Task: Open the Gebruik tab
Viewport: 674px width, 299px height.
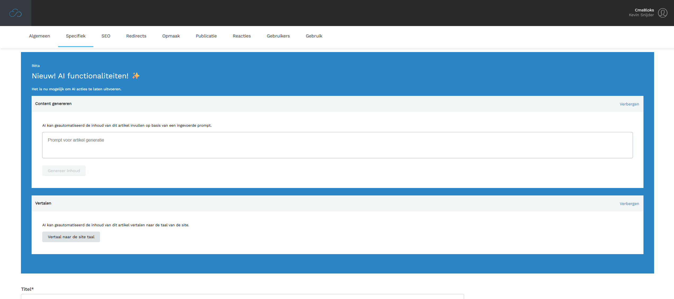Action: (x=314, y=36)
